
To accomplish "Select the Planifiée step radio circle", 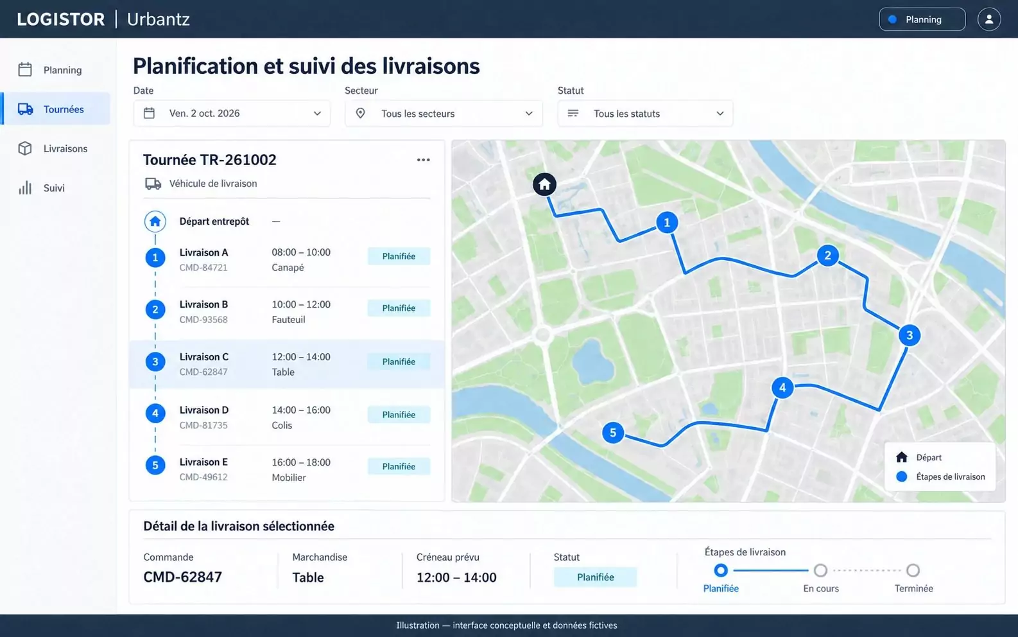I will (x=720, y=570).
